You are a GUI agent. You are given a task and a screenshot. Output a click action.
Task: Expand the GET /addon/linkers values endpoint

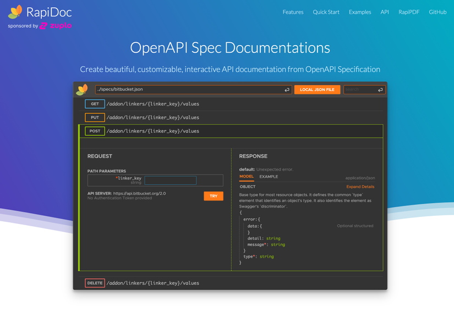click(231, 104)
